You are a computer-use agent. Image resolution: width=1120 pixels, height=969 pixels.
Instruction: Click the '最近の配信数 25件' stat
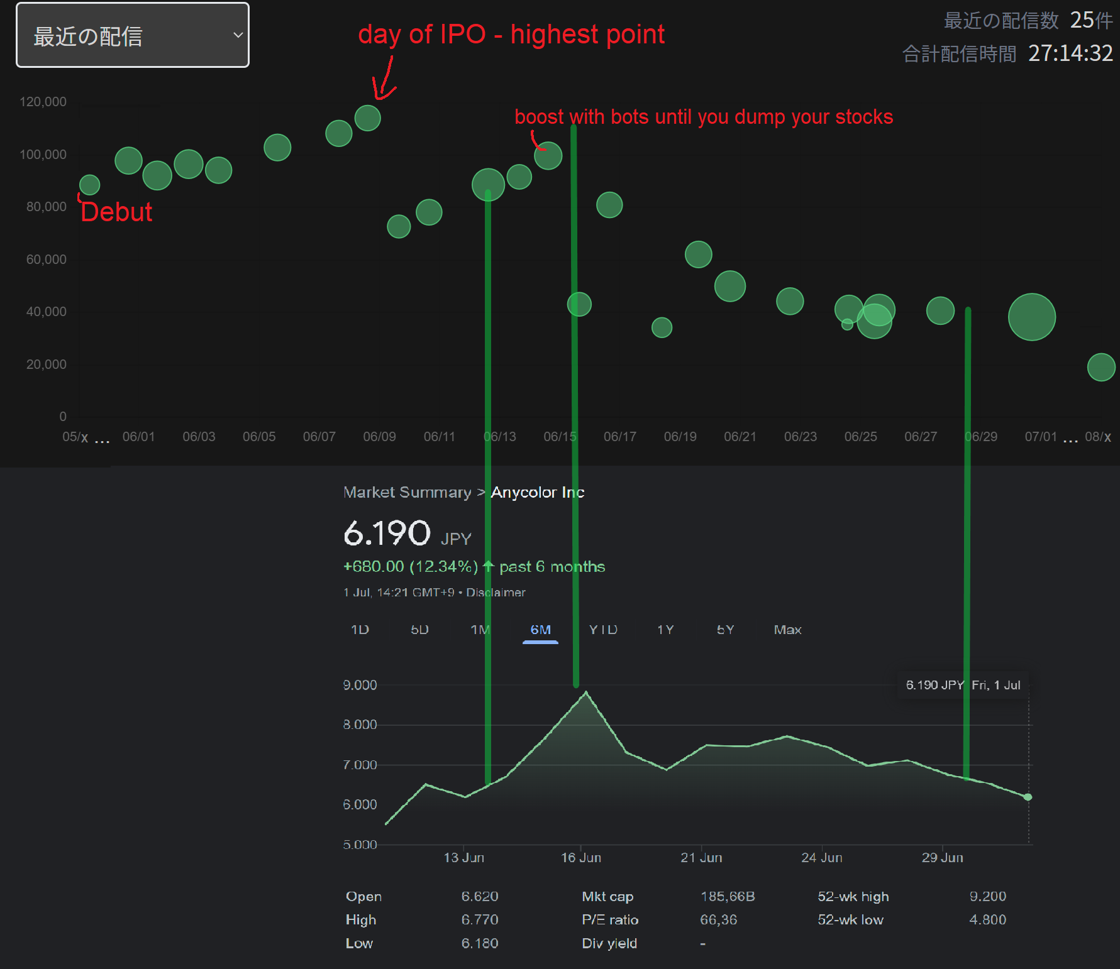click(x=1029, y=21)
